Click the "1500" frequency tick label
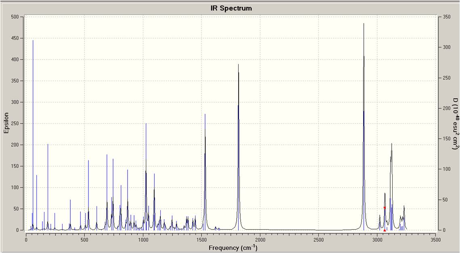This screenshot has width=460, height=253. click(x=202, y=240)
